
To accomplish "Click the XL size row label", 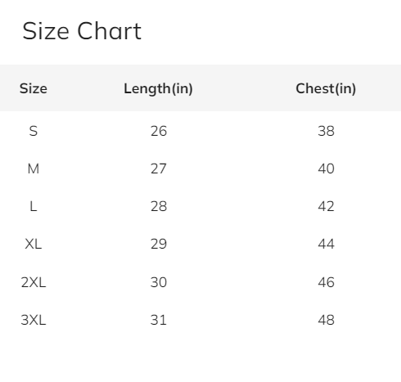I will (x=34, y=244).
